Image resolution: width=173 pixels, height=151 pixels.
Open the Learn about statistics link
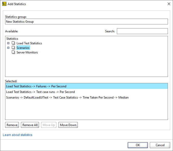click(18, 135)
